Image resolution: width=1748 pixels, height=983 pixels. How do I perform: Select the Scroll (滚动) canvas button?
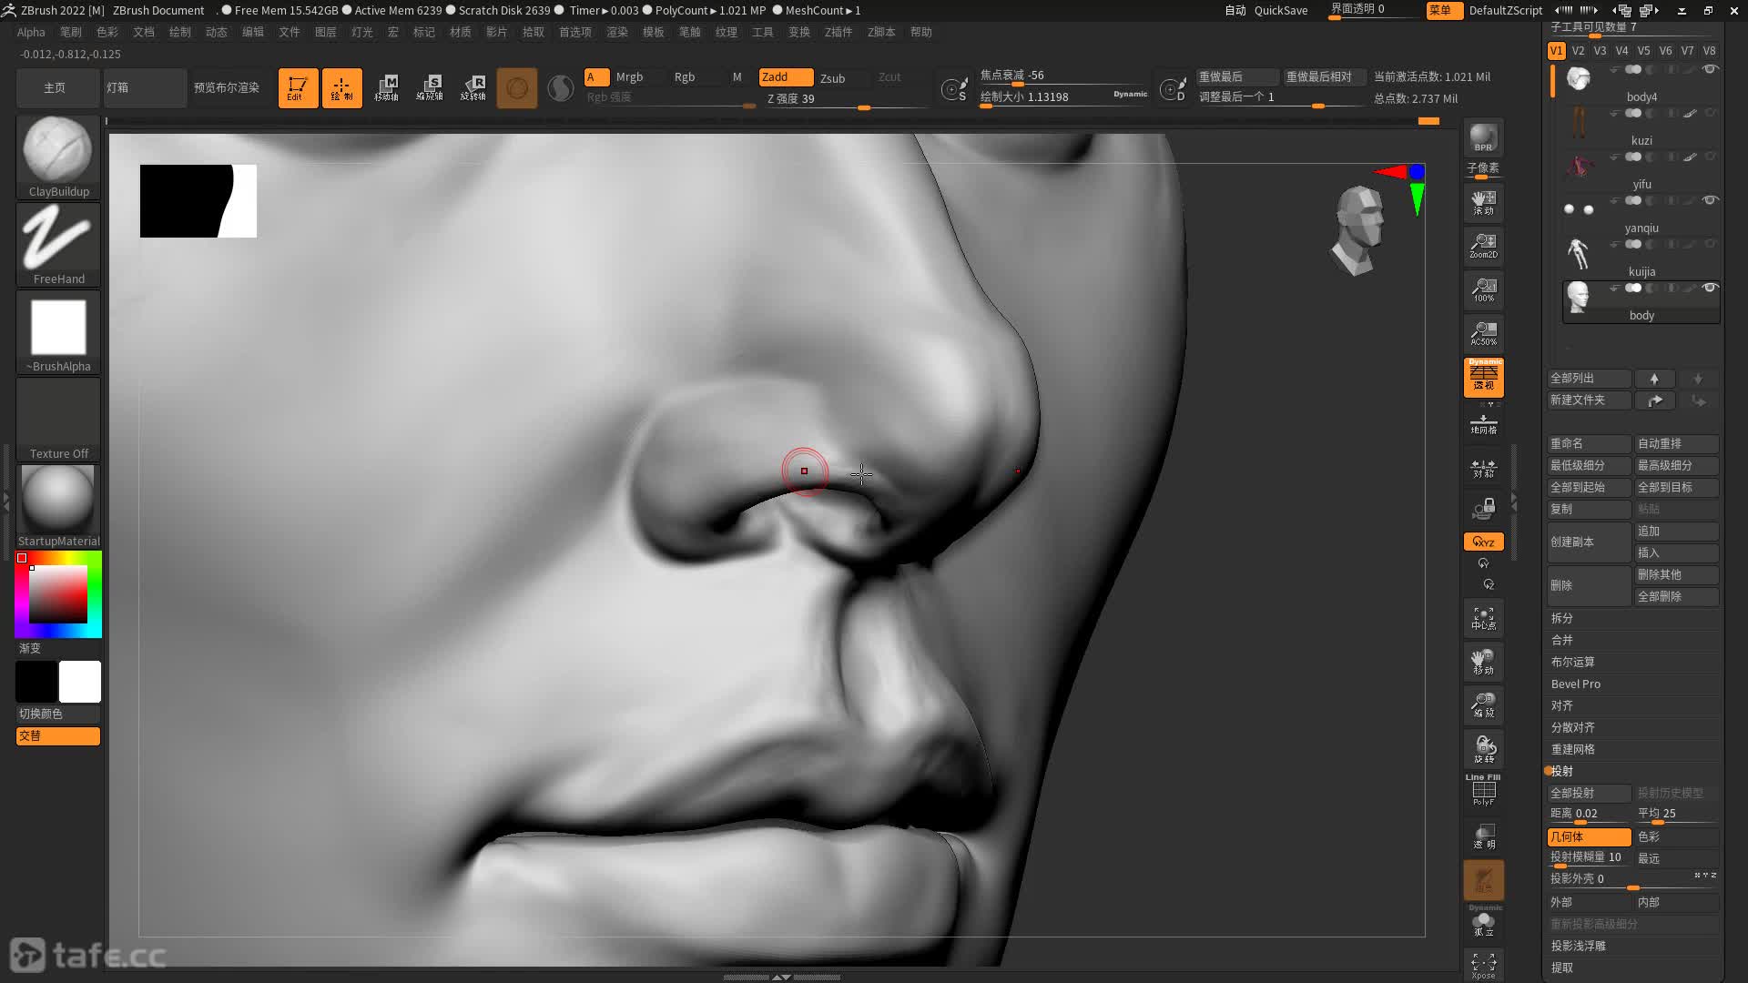tap(1484, 202)
